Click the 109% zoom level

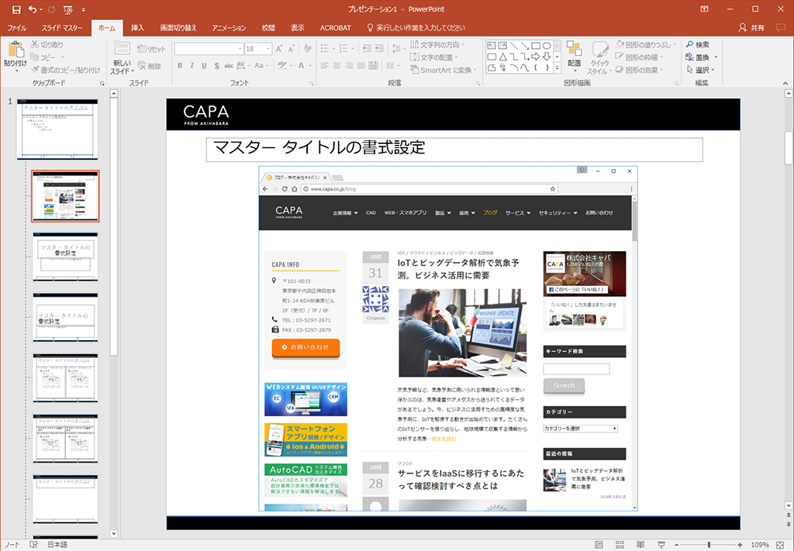pyautogui.click(x=759, y=545)
